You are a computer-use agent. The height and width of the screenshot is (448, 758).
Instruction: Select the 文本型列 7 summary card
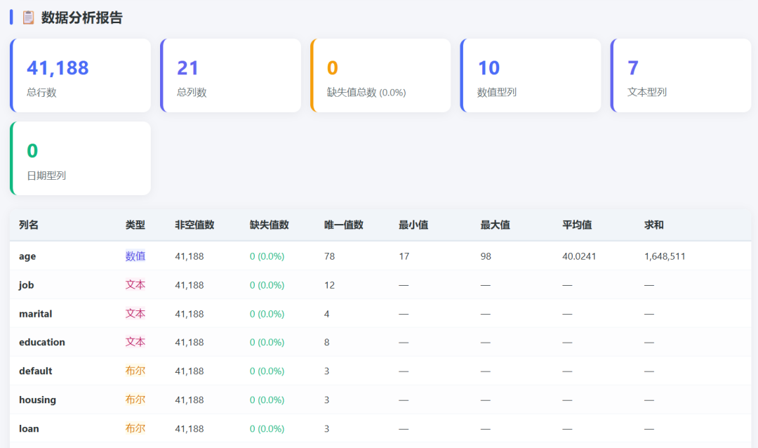(x=681, y=75)
